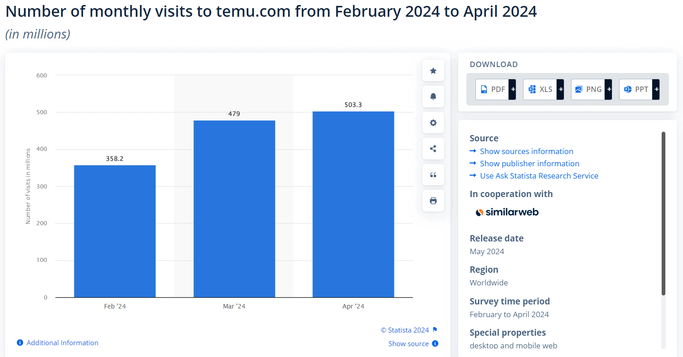Download the chart as PDF

(493, 89)
